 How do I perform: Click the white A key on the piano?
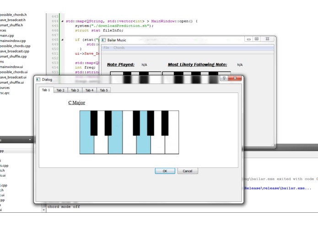(x=158, y=144)
